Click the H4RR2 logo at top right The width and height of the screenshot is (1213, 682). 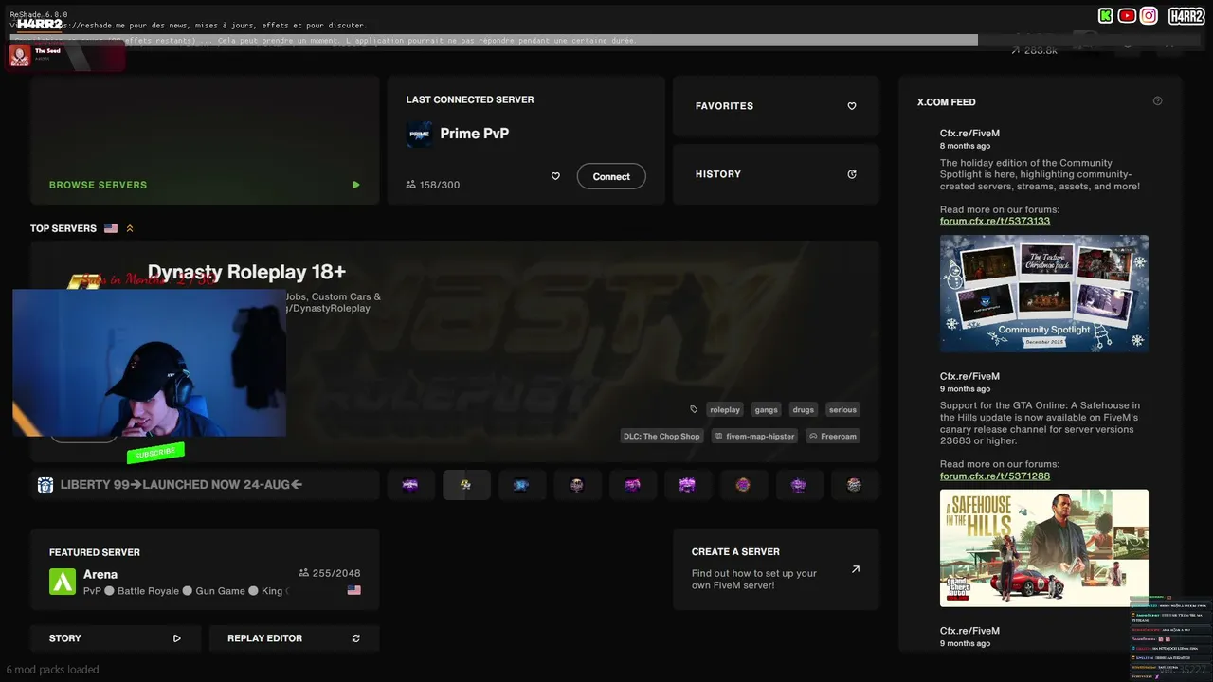1186,15
